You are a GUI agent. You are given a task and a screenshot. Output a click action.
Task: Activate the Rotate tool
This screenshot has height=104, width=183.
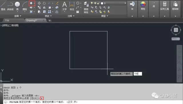(44, 3)
